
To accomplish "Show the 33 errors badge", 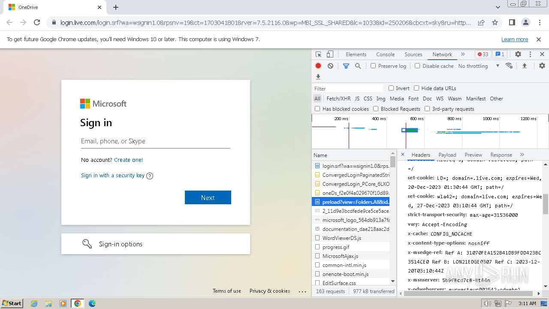I will click(x=483, y=55).
